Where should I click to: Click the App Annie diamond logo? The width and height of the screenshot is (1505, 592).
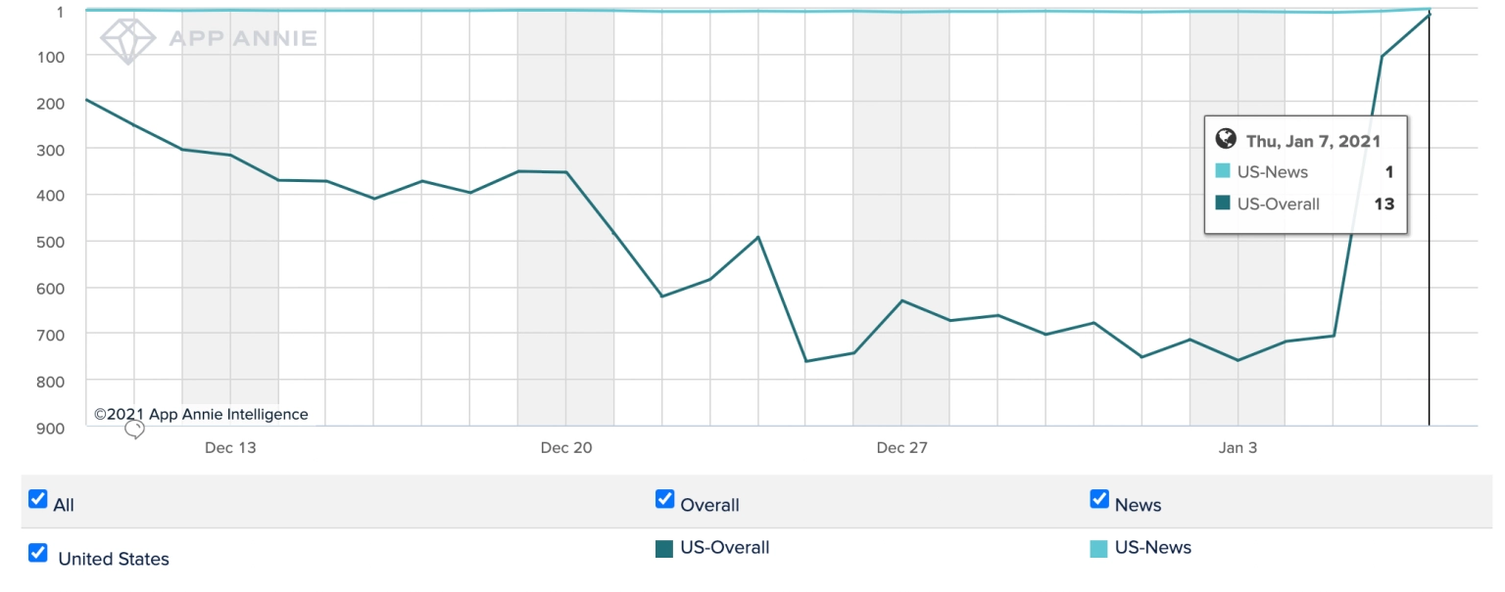click(126, 40)
